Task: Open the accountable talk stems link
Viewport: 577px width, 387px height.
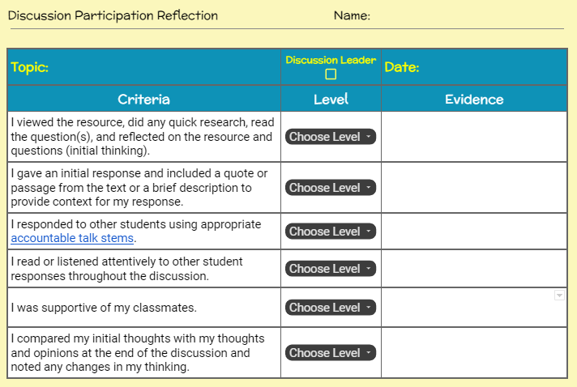Action: point(72,238)
